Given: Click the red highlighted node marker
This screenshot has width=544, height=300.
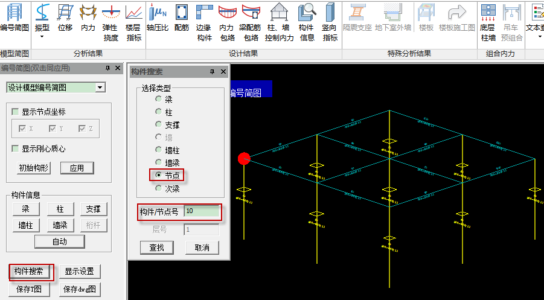Looking at the screenshot, I should (244, 159).
